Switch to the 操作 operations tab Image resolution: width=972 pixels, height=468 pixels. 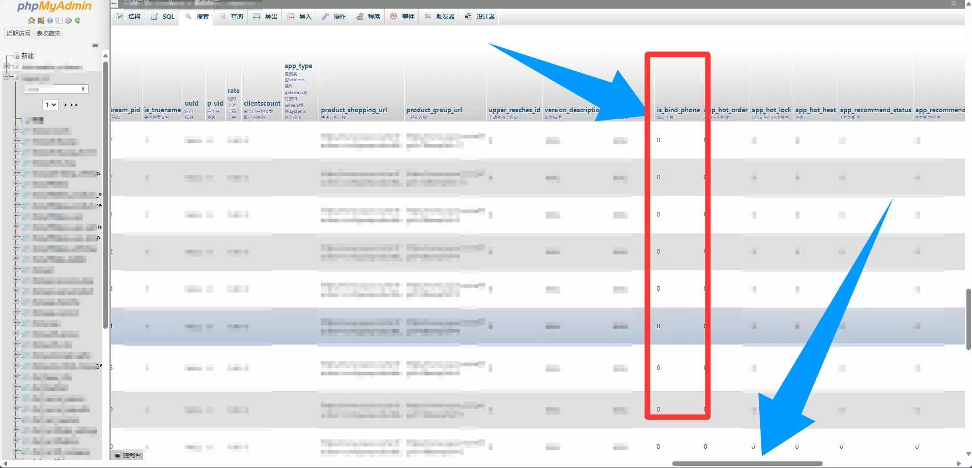coord(333,16)
